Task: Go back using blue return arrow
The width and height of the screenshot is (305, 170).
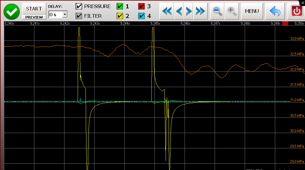Action: [275, 11]
